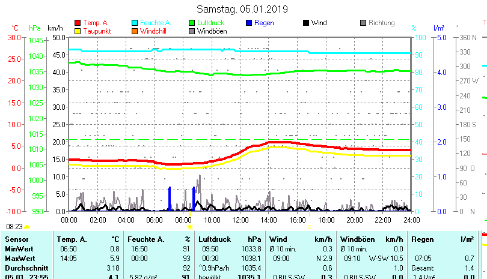Click the MaxWert row label

20,258
